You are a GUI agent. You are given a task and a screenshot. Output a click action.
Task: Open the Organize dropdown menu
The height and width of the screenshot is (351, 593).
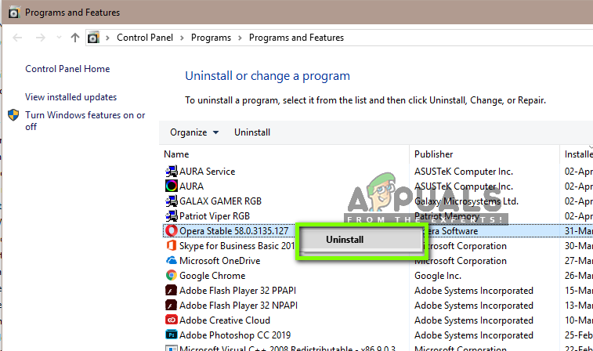(194, 132)
